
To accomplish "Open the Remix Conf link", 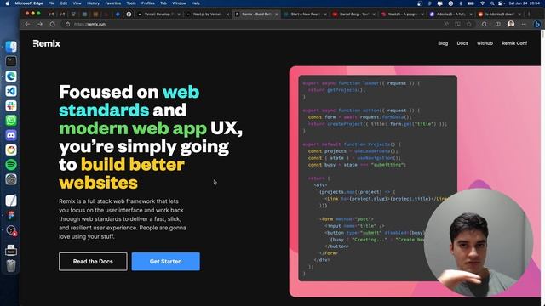I will tap(514, 43).
